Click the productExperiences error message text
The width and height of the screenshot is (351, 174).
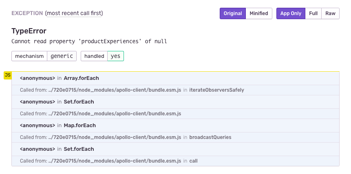89,41
